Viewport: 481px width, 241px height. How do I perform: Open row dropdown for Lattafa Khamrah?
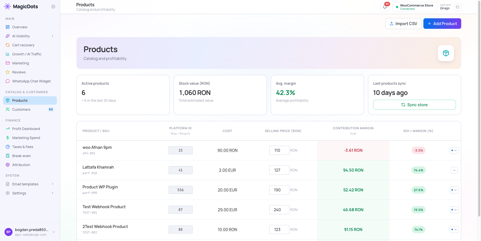click(454, 170)
